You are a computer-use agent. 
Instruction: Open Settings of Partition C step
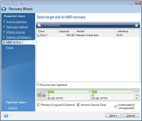tap(19, 37)
